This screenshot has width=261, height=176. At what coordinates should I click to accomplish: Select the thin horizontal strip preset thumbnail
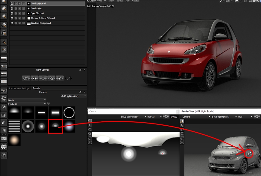point(42,113)
